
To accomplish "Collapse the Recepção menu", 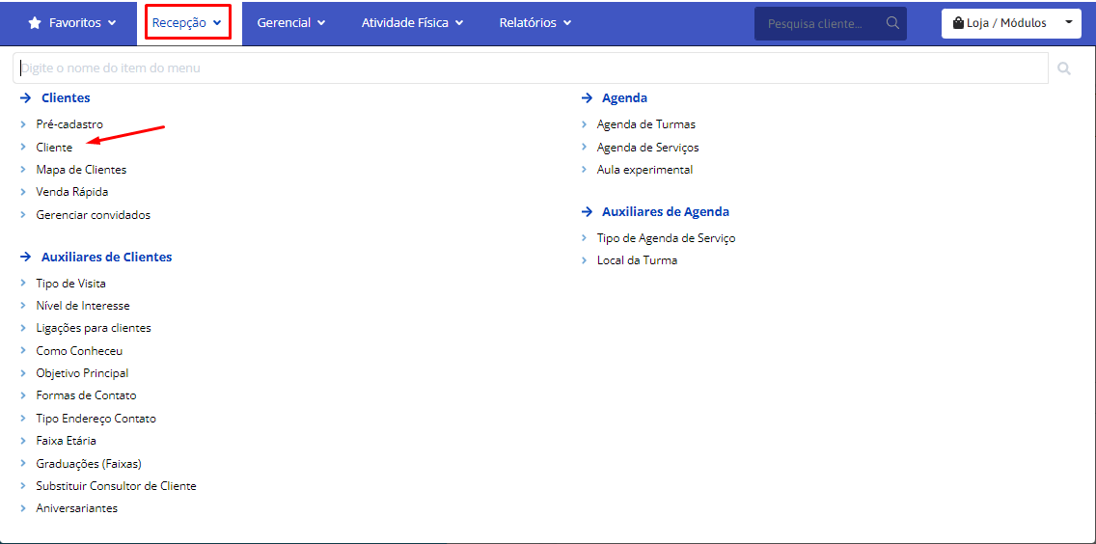I will pos(187,23).
